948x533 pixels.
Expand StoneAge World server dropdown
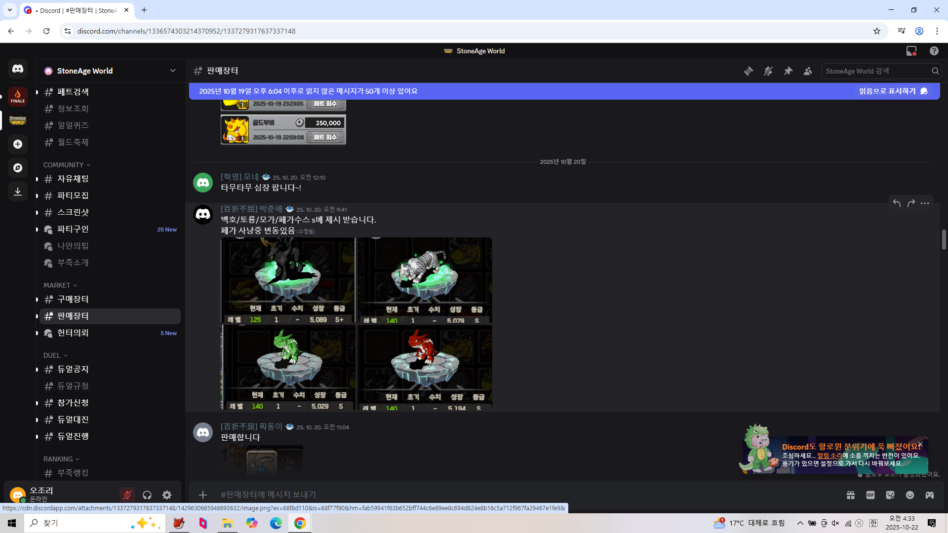(x=172, y=71)
